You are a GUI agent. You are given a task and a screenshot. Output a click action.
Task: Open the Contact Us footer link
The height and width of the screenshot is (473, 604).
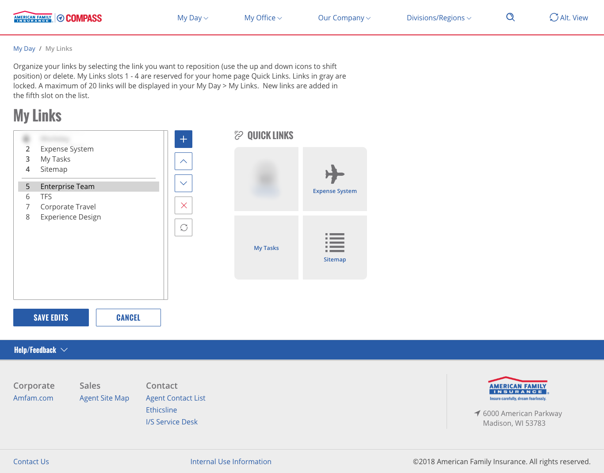31,462
